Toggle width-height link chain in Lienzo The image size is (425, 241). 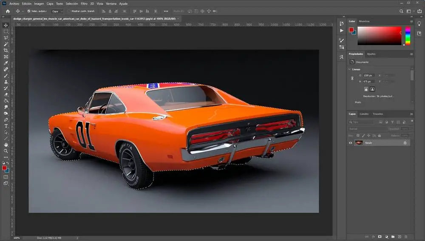pos(352,78)
